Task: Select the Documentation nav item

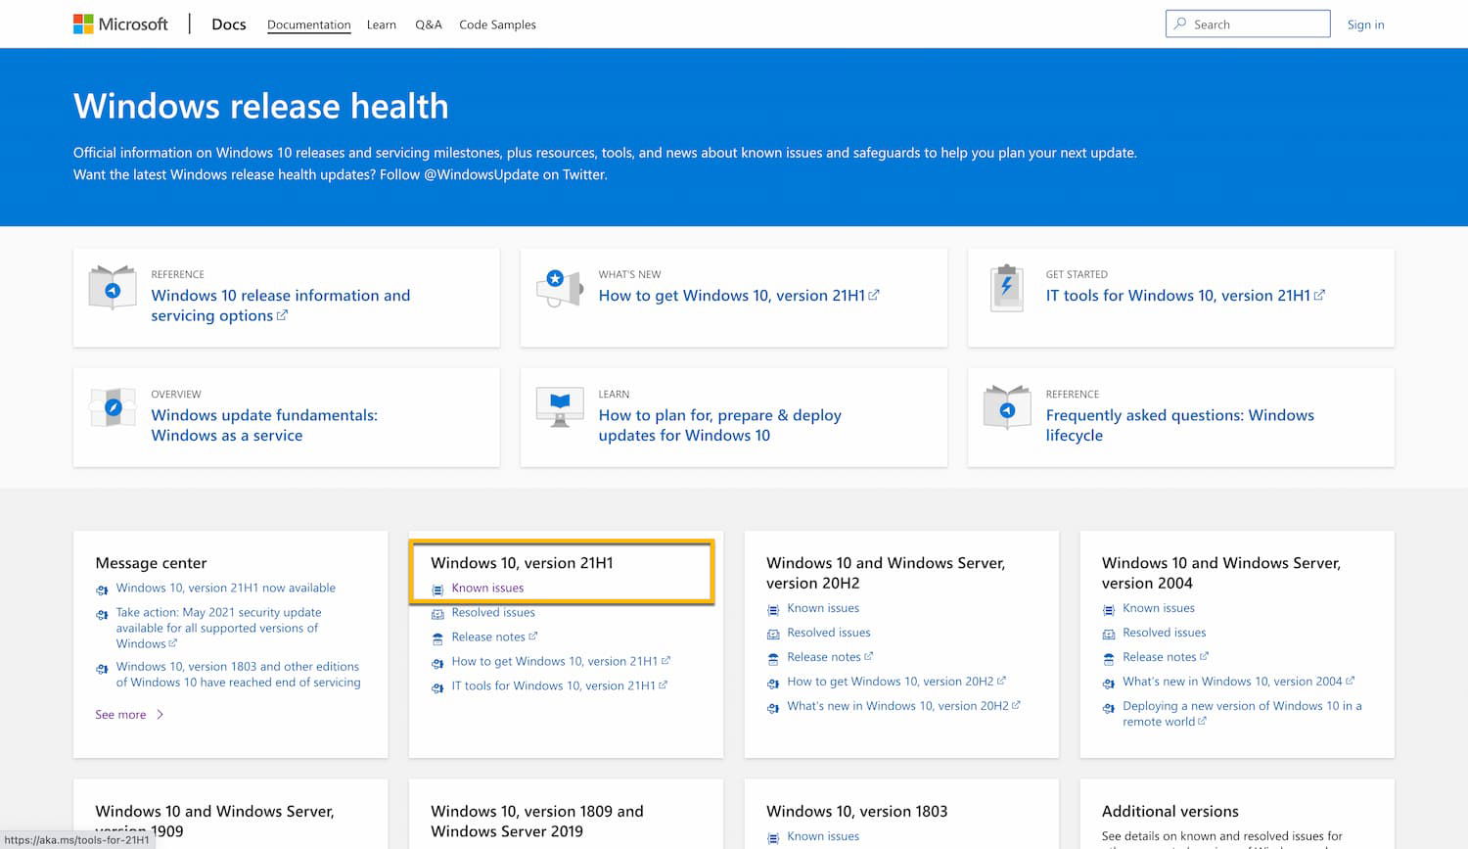Action: pyautogui.click(x=309, y=24)
